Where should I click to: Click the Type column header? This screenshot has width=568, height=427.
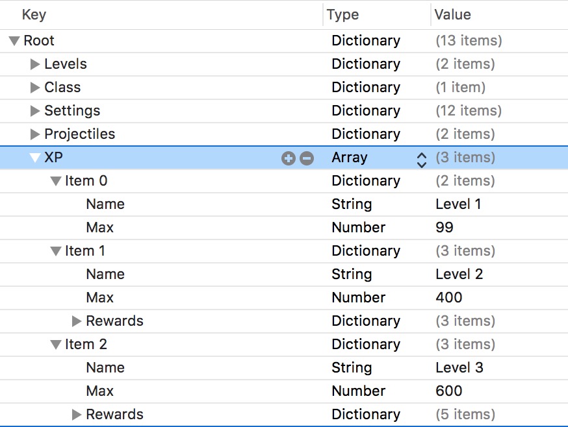342,14
